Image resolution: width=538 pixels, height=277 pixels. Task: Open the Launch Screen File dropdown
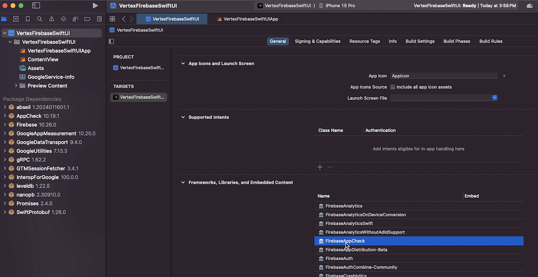tap(494, 98)
